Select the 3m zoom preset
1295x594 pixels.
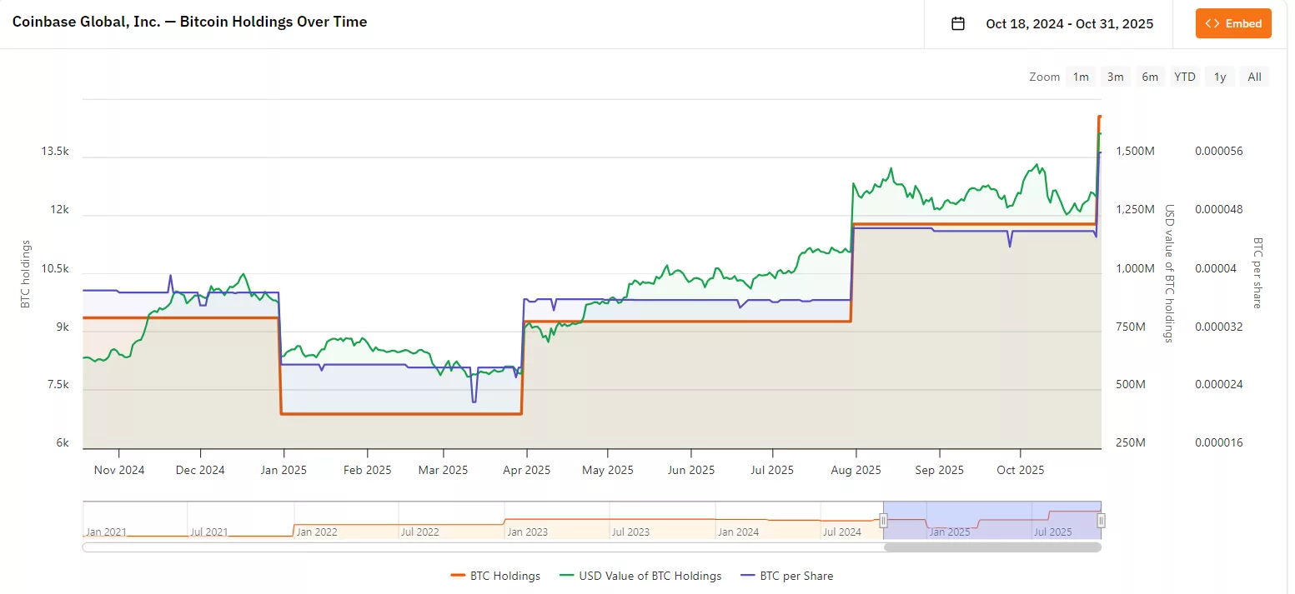pyautogui.click(x=1116, y=76)
